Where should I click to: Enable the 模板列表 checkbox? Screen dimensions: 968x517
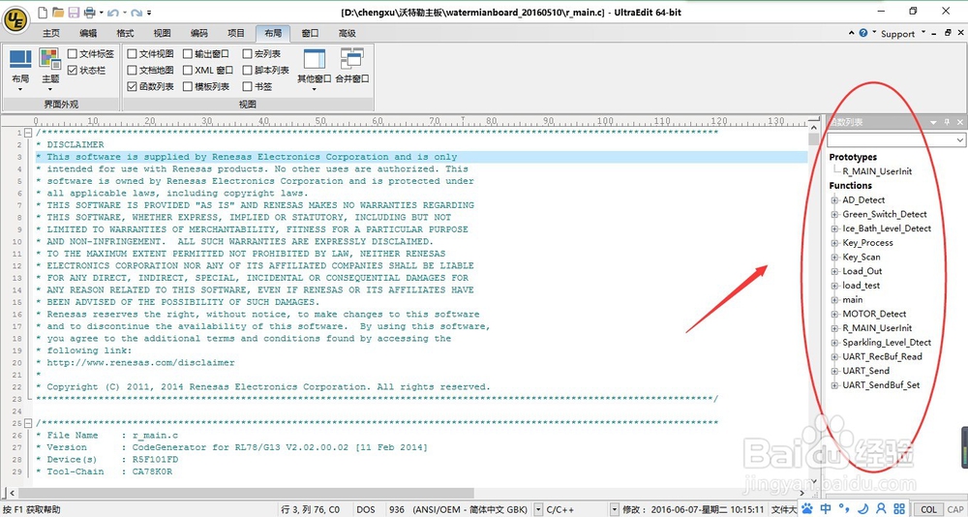pyautogui.click(x=188, y=86)
